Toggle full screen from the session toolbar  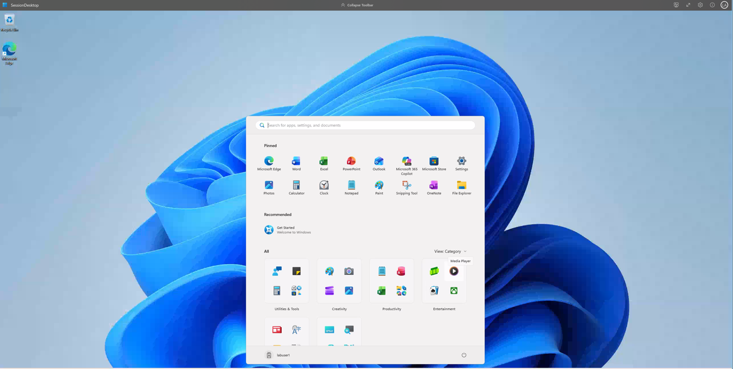[688, 5]
